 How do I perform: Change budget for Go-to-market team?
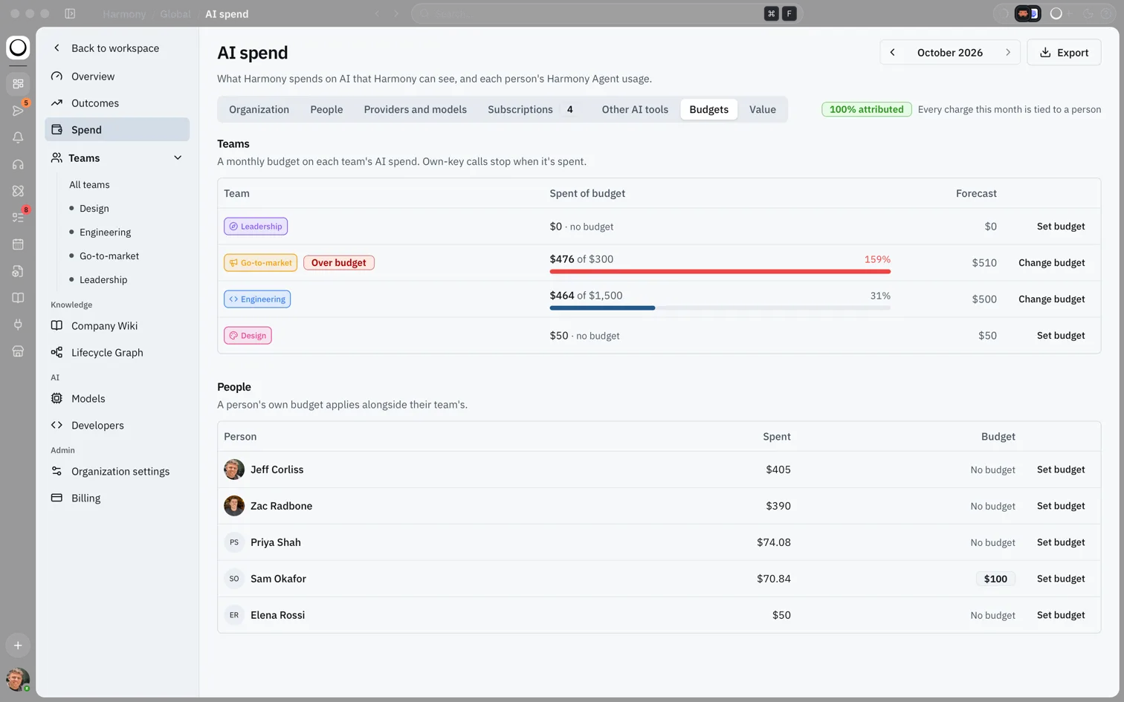[1051, 263]
